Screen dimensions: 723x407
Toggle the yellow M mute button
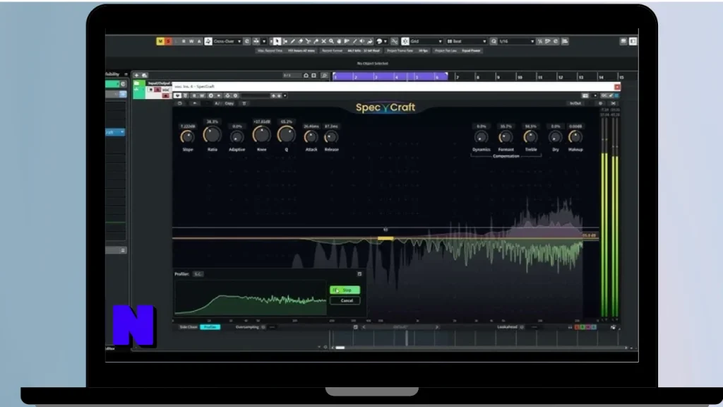pos(160,42)
